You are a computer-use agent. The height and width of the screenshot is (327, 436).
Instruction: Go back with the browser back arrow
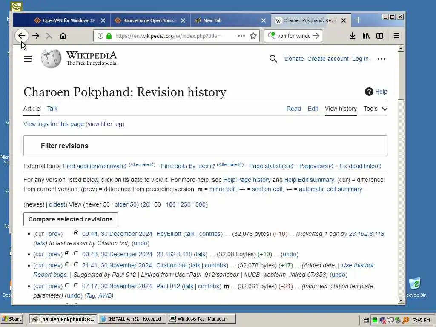(x=21, y=36)
